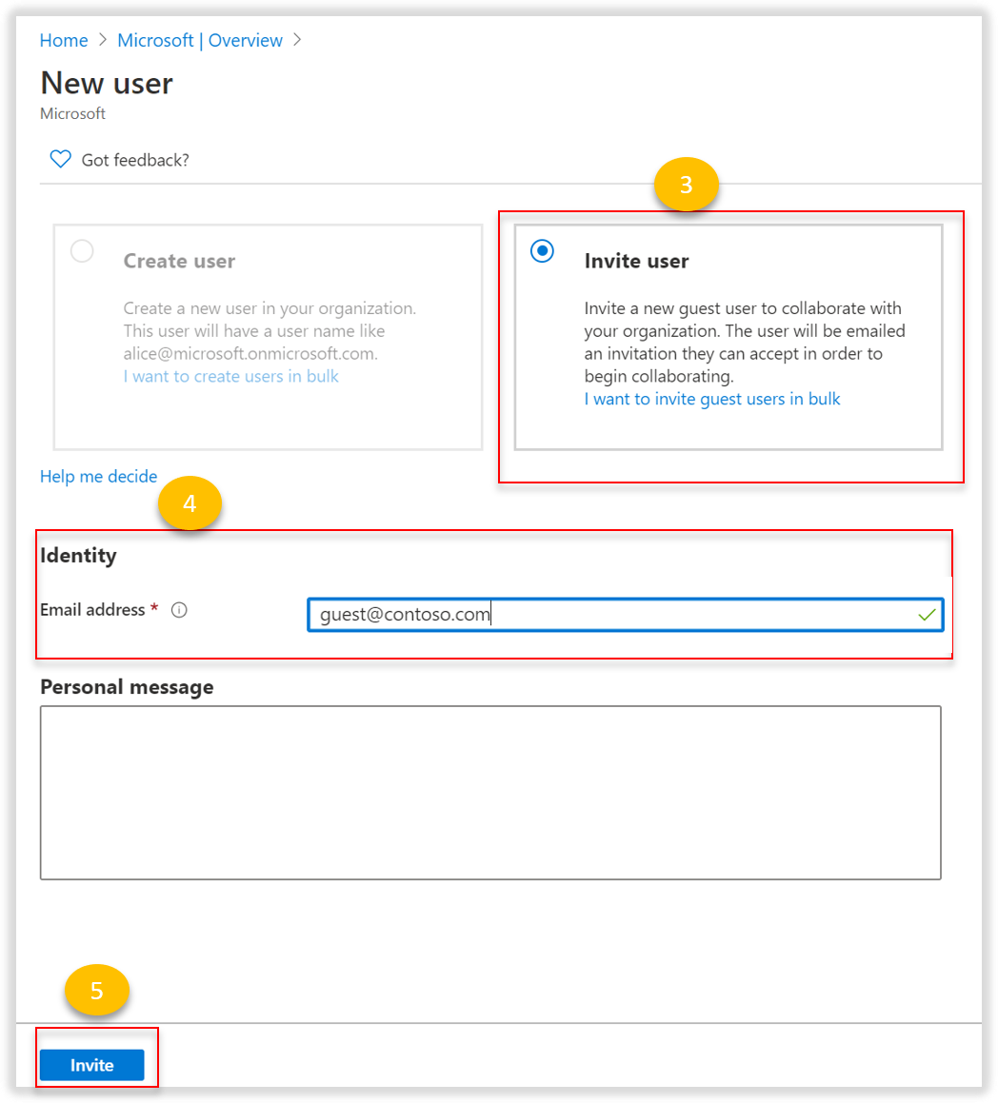
Task: Click the heart-shaped feedback icon
Action: pos(60,159)
